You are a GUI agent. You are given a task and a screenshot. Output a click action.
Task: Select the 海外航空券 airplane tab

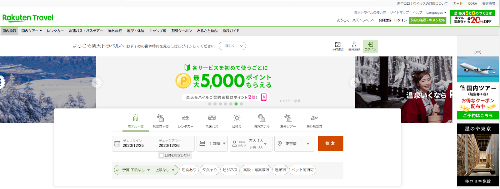tap(314, 121)
